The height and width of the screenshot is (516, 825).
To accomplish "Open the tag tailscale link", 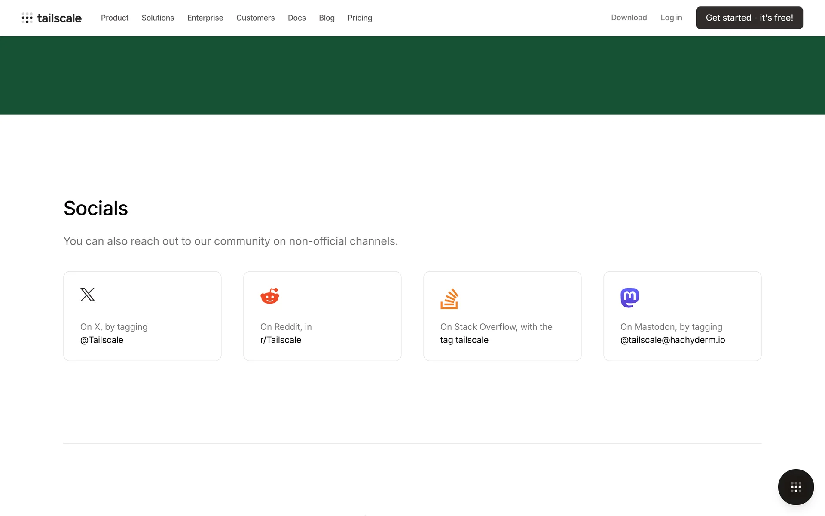I will (x=464, y=340).
